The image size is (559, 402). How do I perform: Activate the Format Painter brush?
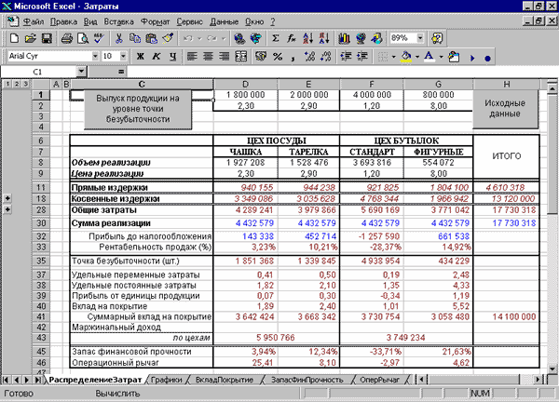click(168, 38)
